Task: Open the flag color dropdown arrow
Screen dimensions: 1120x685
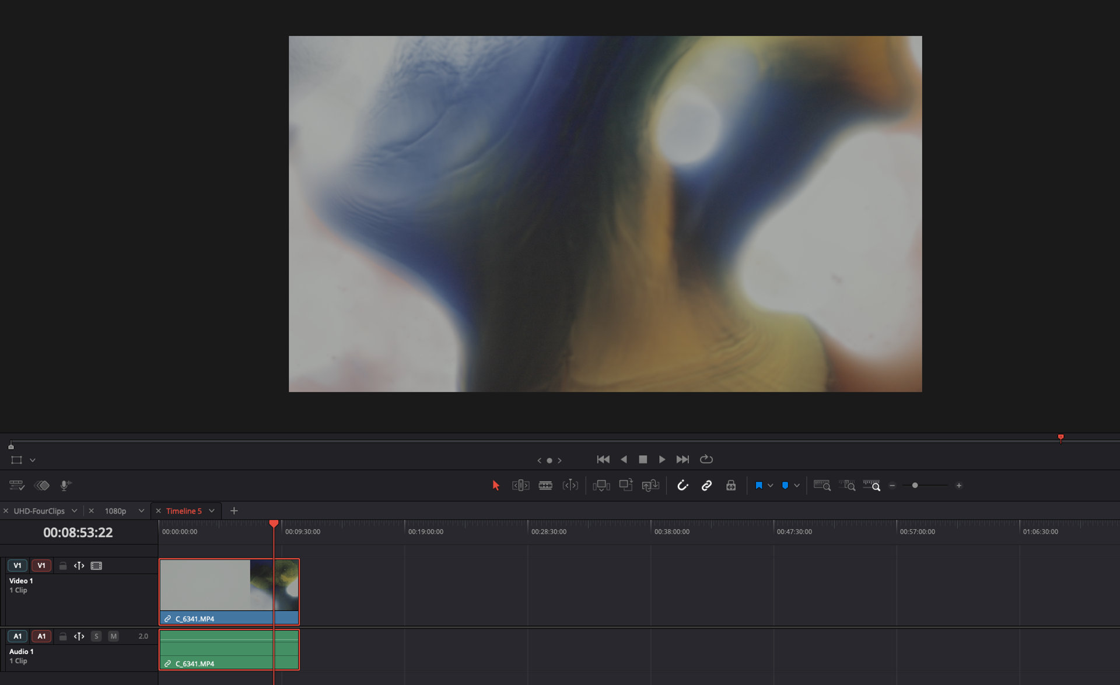Action: [771, 486]
